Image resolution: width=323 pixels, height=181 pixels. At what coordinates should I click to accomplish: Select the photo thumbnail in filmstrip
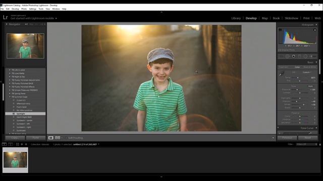tap(15, 160)
